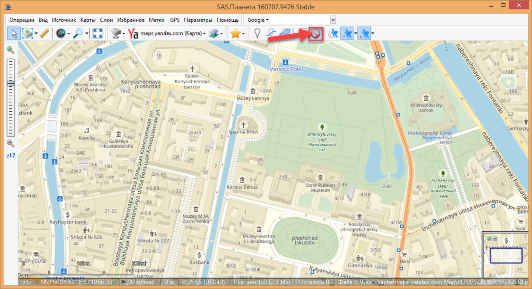This screenshot has height=289, width=532.
Task: Click the zoom in magnifier icon
Action: pyautogui.click(x=10, y=50)
